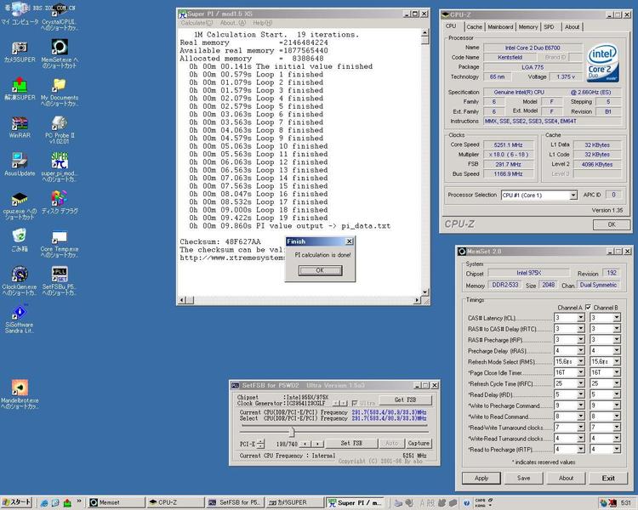Open the MemSet.exe desktop shortcut
Image resolution: width=638 pixels, height=510 pixels.
click(x=60, y=54)
